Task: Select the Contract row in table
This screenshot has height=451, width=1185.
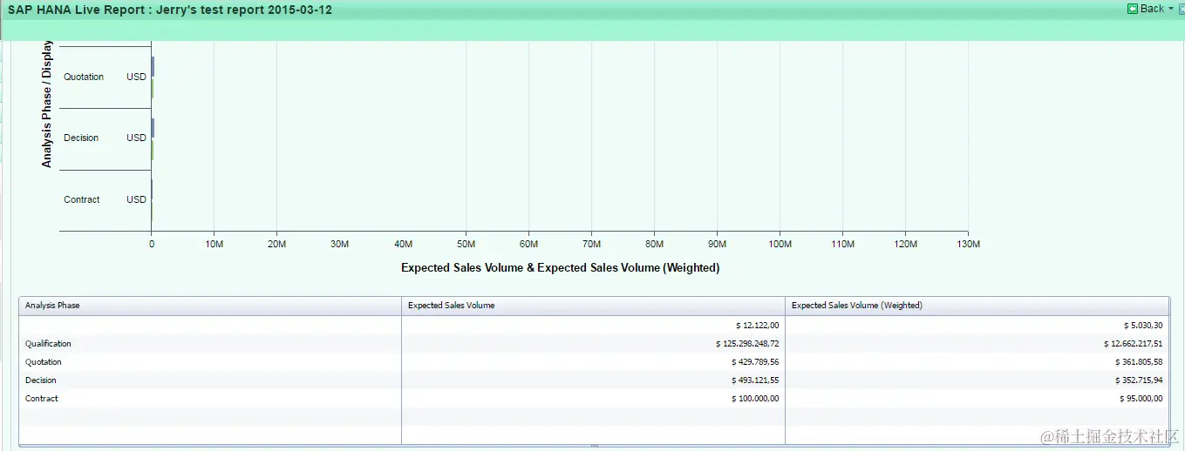Action: tap(594, 399)
